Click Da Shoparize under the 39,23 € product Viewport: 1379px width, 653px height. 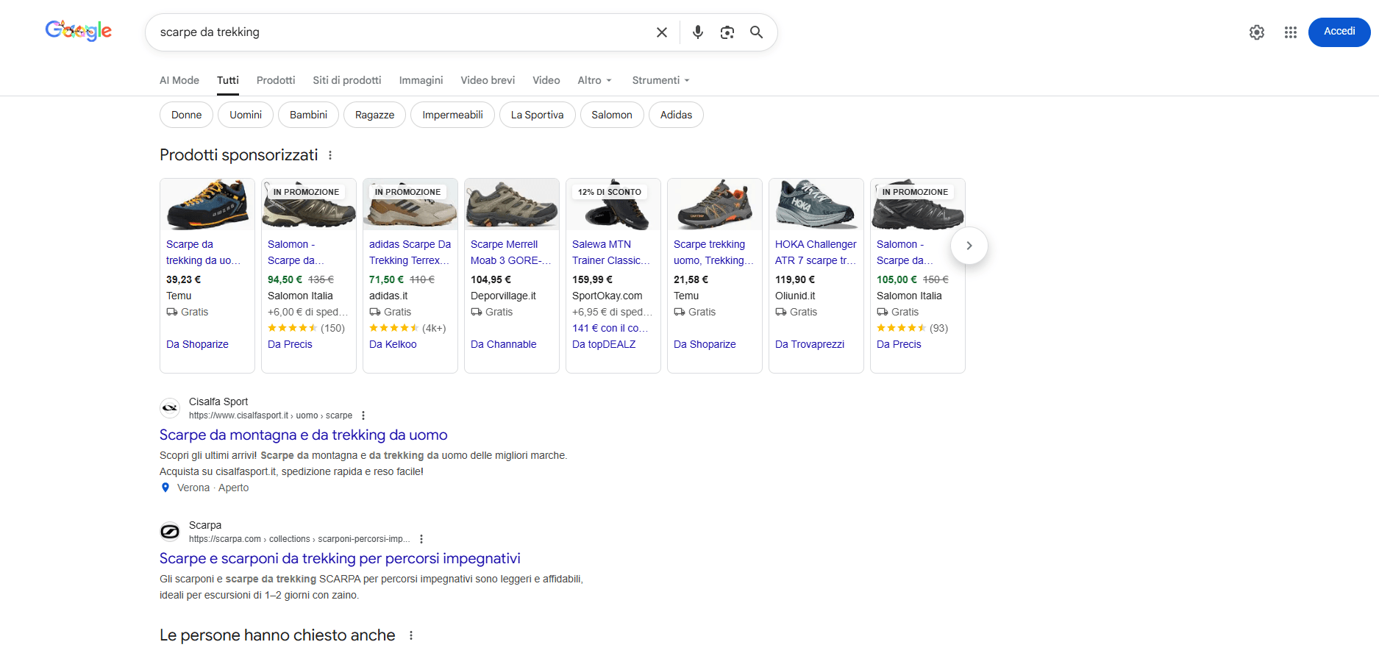[197, 344]
